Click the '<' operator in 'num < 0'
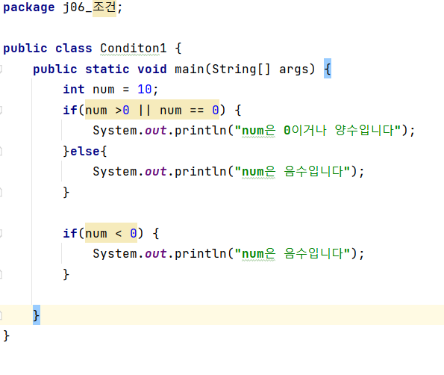Viewport: 444px width, 375px height. [119, 234]
